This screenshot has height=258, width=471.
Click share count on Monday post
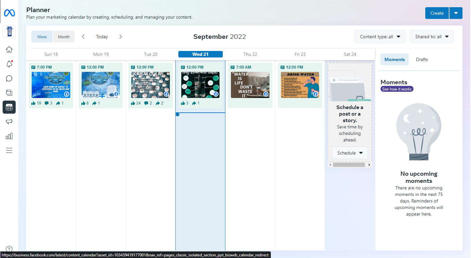click(x=96, y=103)
